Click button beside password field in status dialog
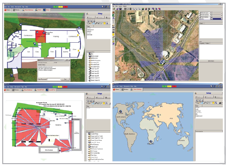The height and width of the screenshot is (165, 226). [x=65, y=79]
